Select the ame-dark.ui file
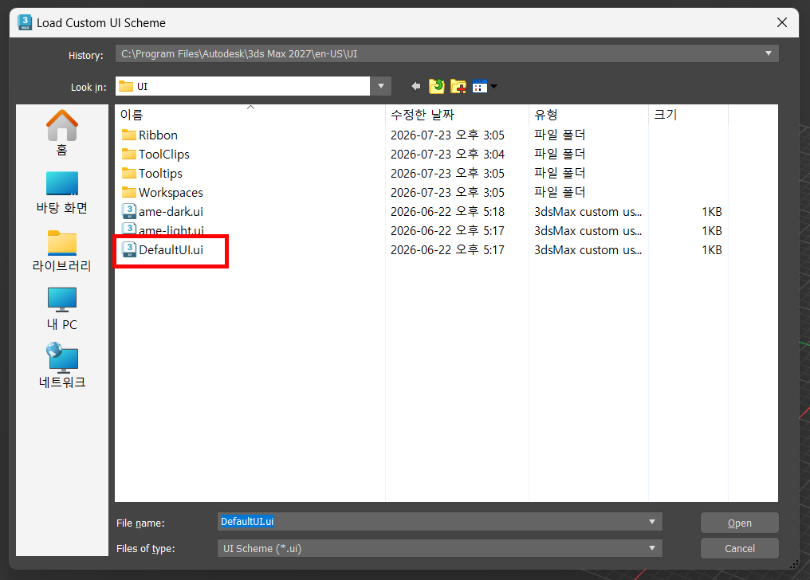This screenshot has width=810, height=580. click(x=162, y=212)
